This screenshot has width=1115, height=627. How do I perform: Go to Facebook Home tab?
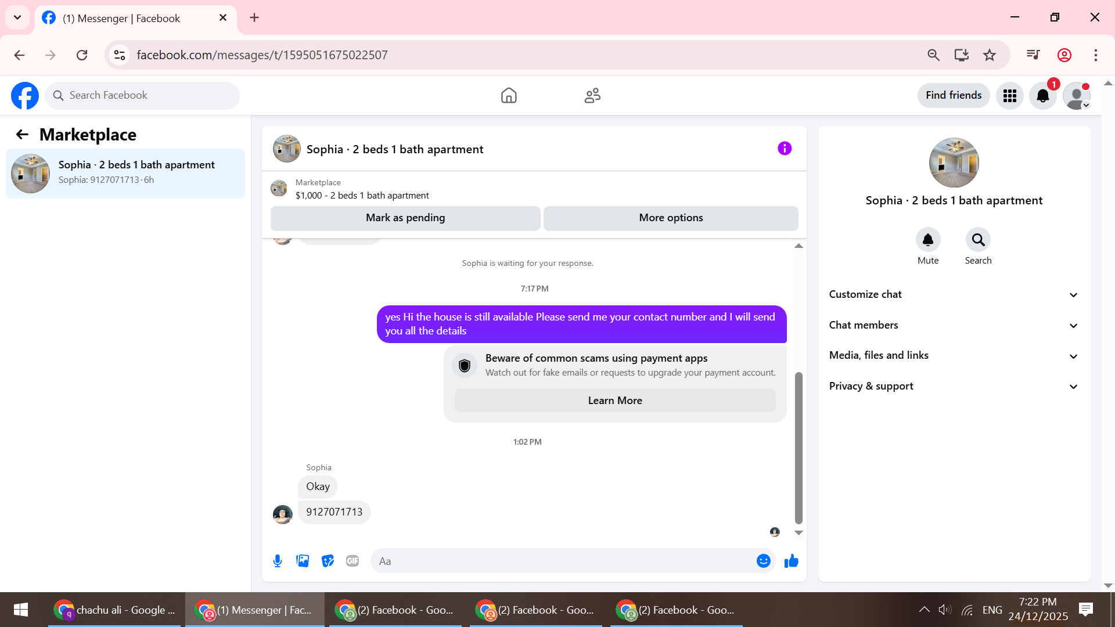pyautogui.click(x=509, y=95)
